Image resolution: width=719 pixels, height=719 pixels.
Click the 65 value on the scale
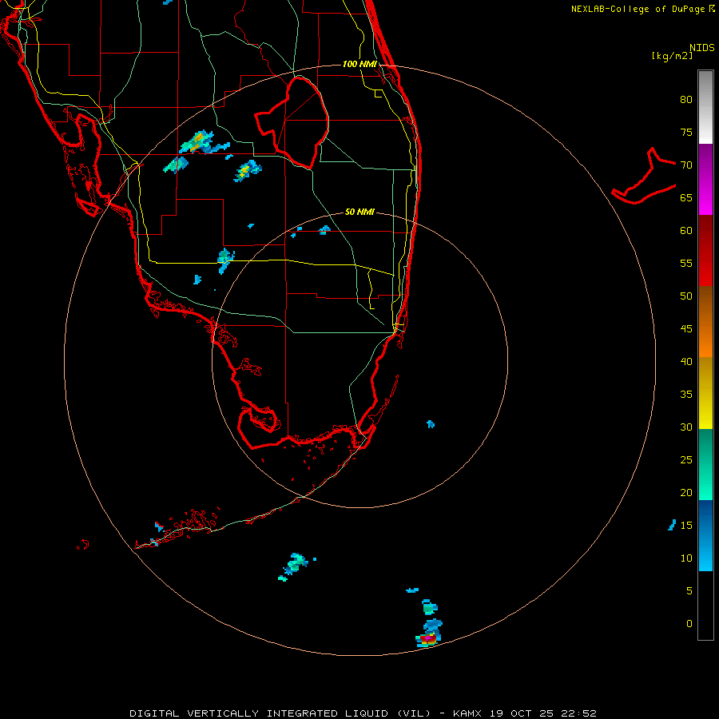[x=686, y=197]
